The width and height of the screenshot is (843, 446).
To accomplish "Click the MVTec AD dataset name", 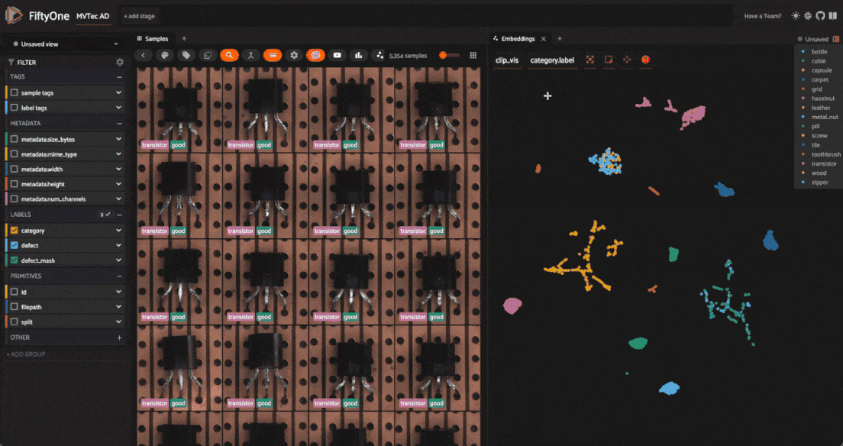I will tap(92, 16).
